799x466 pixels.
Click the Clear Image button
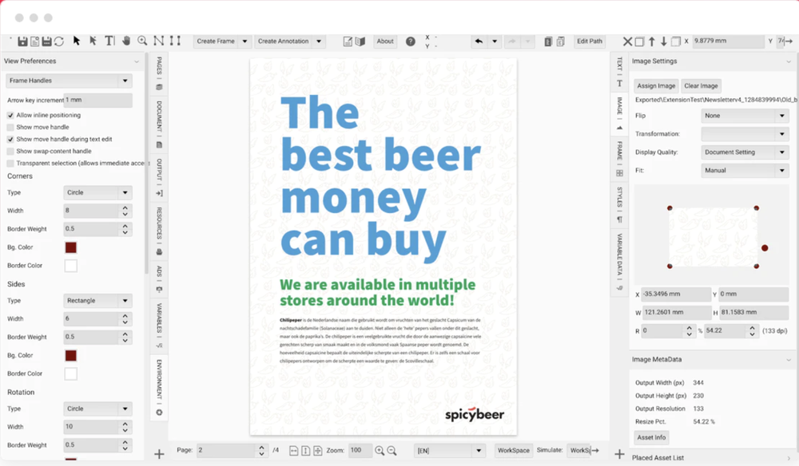(701, 86)
